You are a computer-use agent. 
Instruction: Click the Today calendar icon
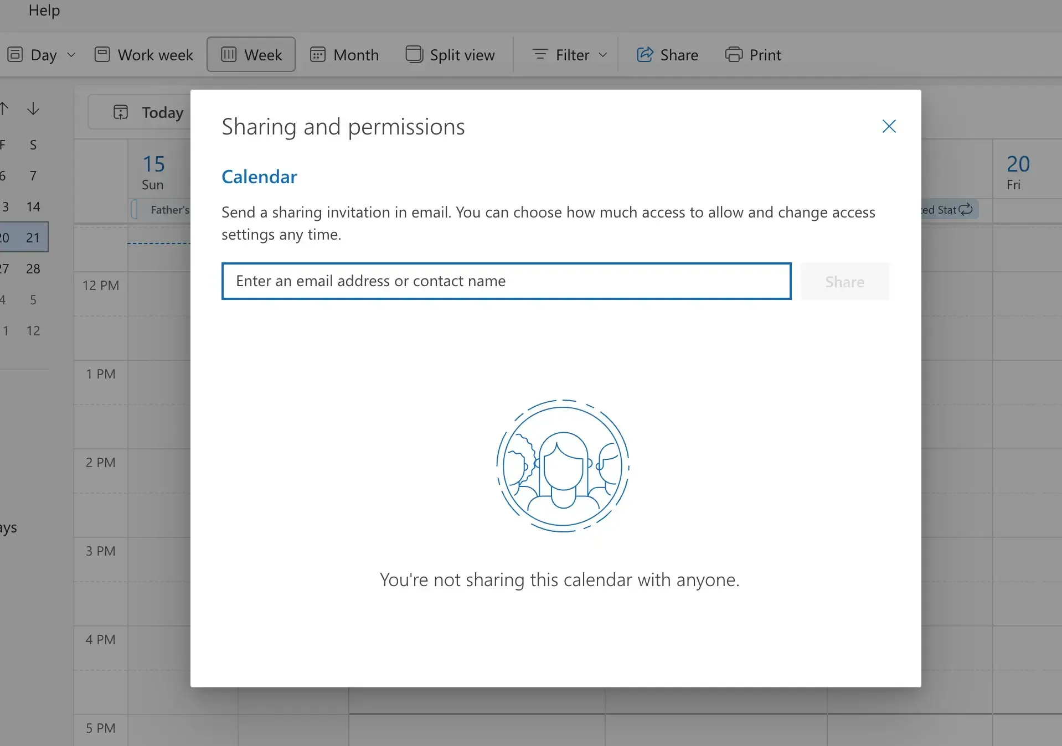coord(121,112)
